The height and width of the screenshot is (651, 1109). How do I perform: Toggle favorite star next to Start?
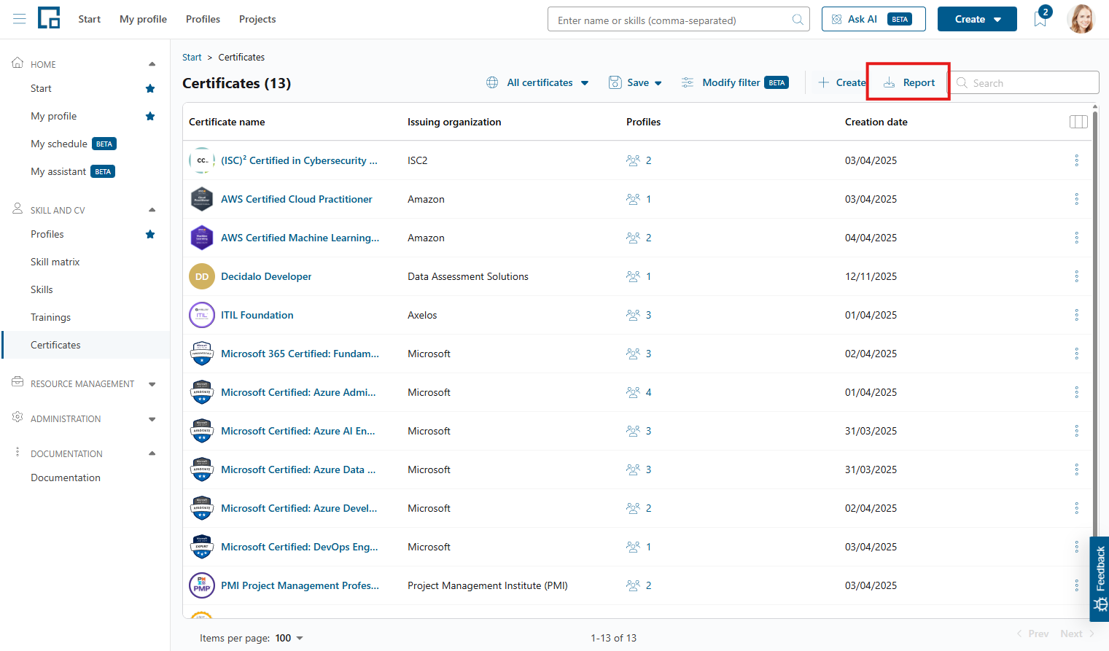[x=150, y=88]
